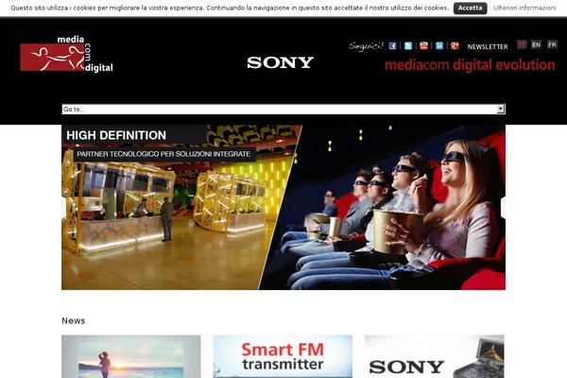The width and height of the screenshot is (567, 378).
Task: Open the YouTube social icon
Action: [423, 46]
